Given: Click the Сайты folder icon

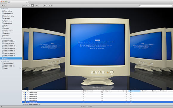Looking at the screenshot, I should point(3,26).
